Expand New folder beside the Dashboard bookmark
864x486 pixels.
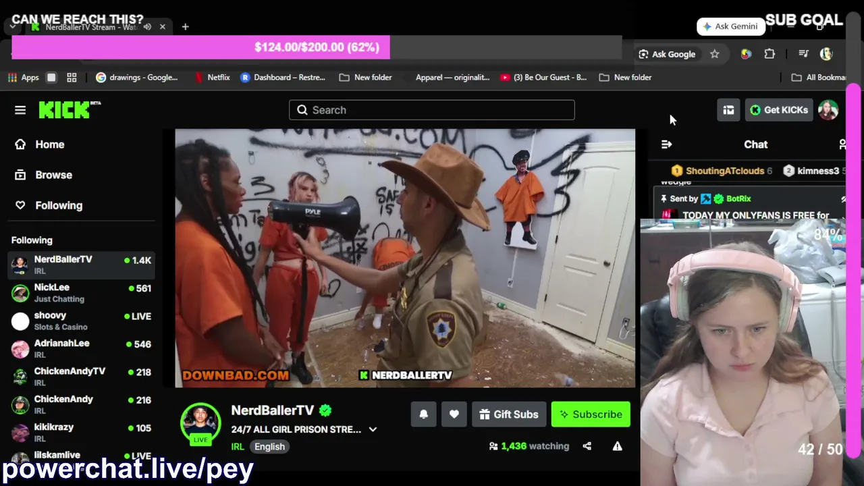(366, 78)
